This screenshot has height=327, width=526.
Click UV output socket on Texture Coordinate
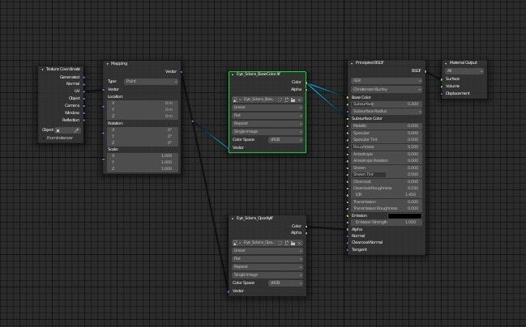[x=83, y=91]
